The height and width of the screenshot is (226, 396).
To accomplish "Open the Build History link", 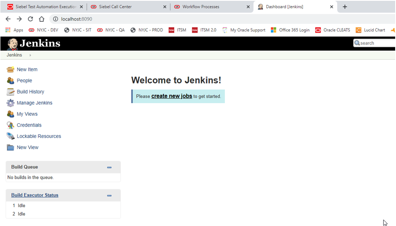I will (31, 91).
